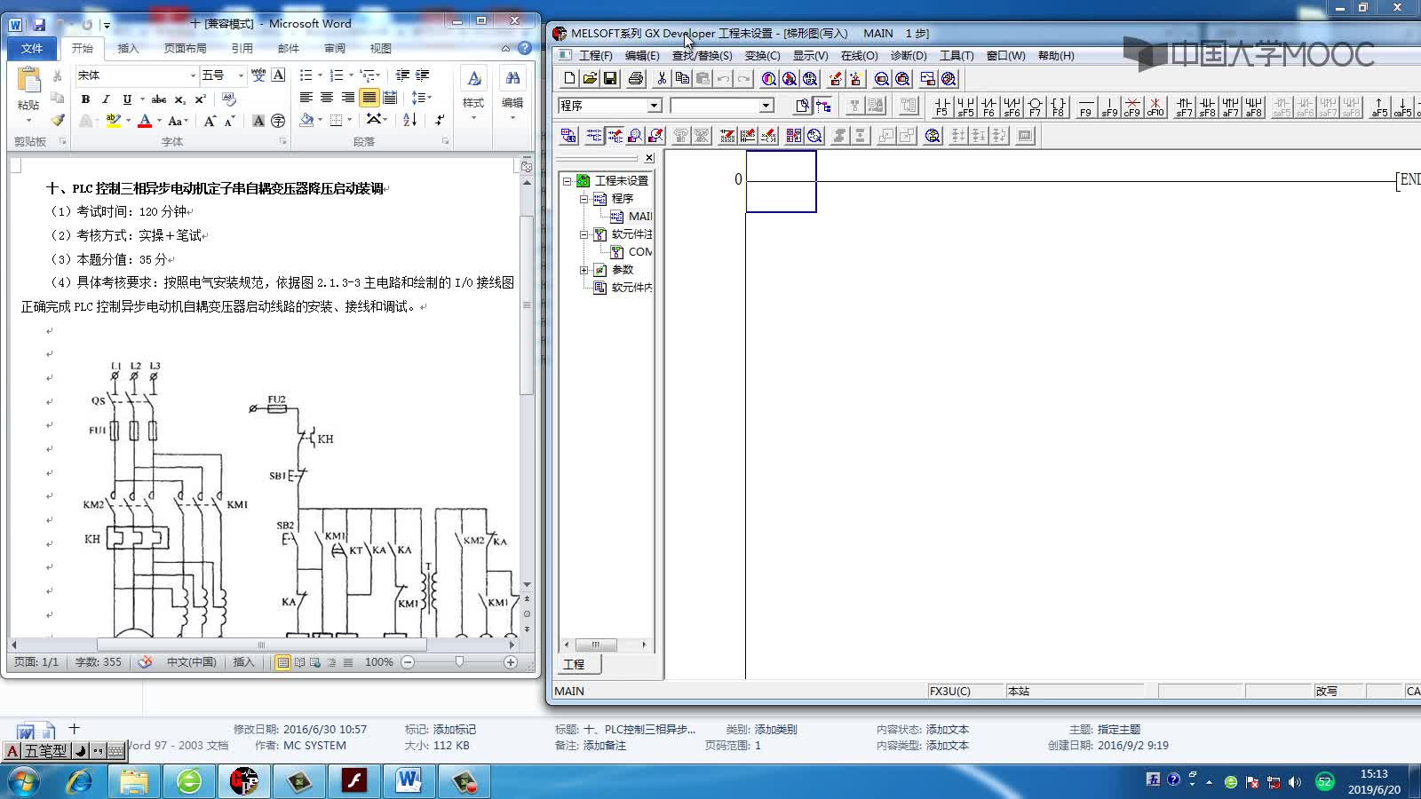Image resolution: width=1421 pixels, height=799 pixels.
Task: Select write mode in GX Developer
Action: tap(615, 135)
